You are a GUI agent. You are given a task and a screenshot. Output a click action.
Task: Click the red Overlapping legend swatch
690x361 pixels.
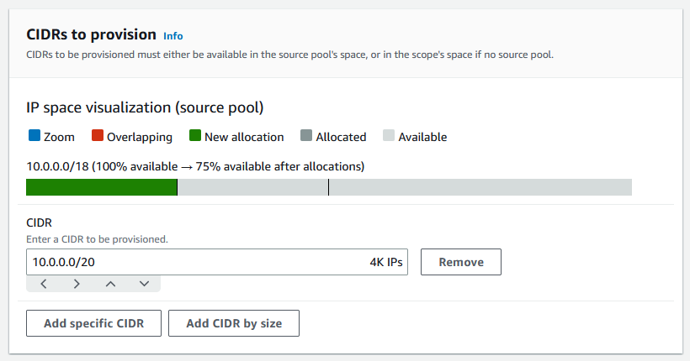pyautogui.click(x=98, y=135)
